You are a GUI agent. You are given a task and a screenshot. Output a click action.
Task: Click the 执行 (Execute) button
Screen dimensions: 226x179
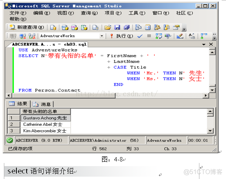(122, 36)
